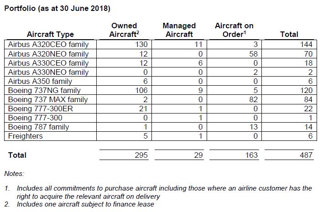Select the "Owned Aircraft" column header

(124, 30)
